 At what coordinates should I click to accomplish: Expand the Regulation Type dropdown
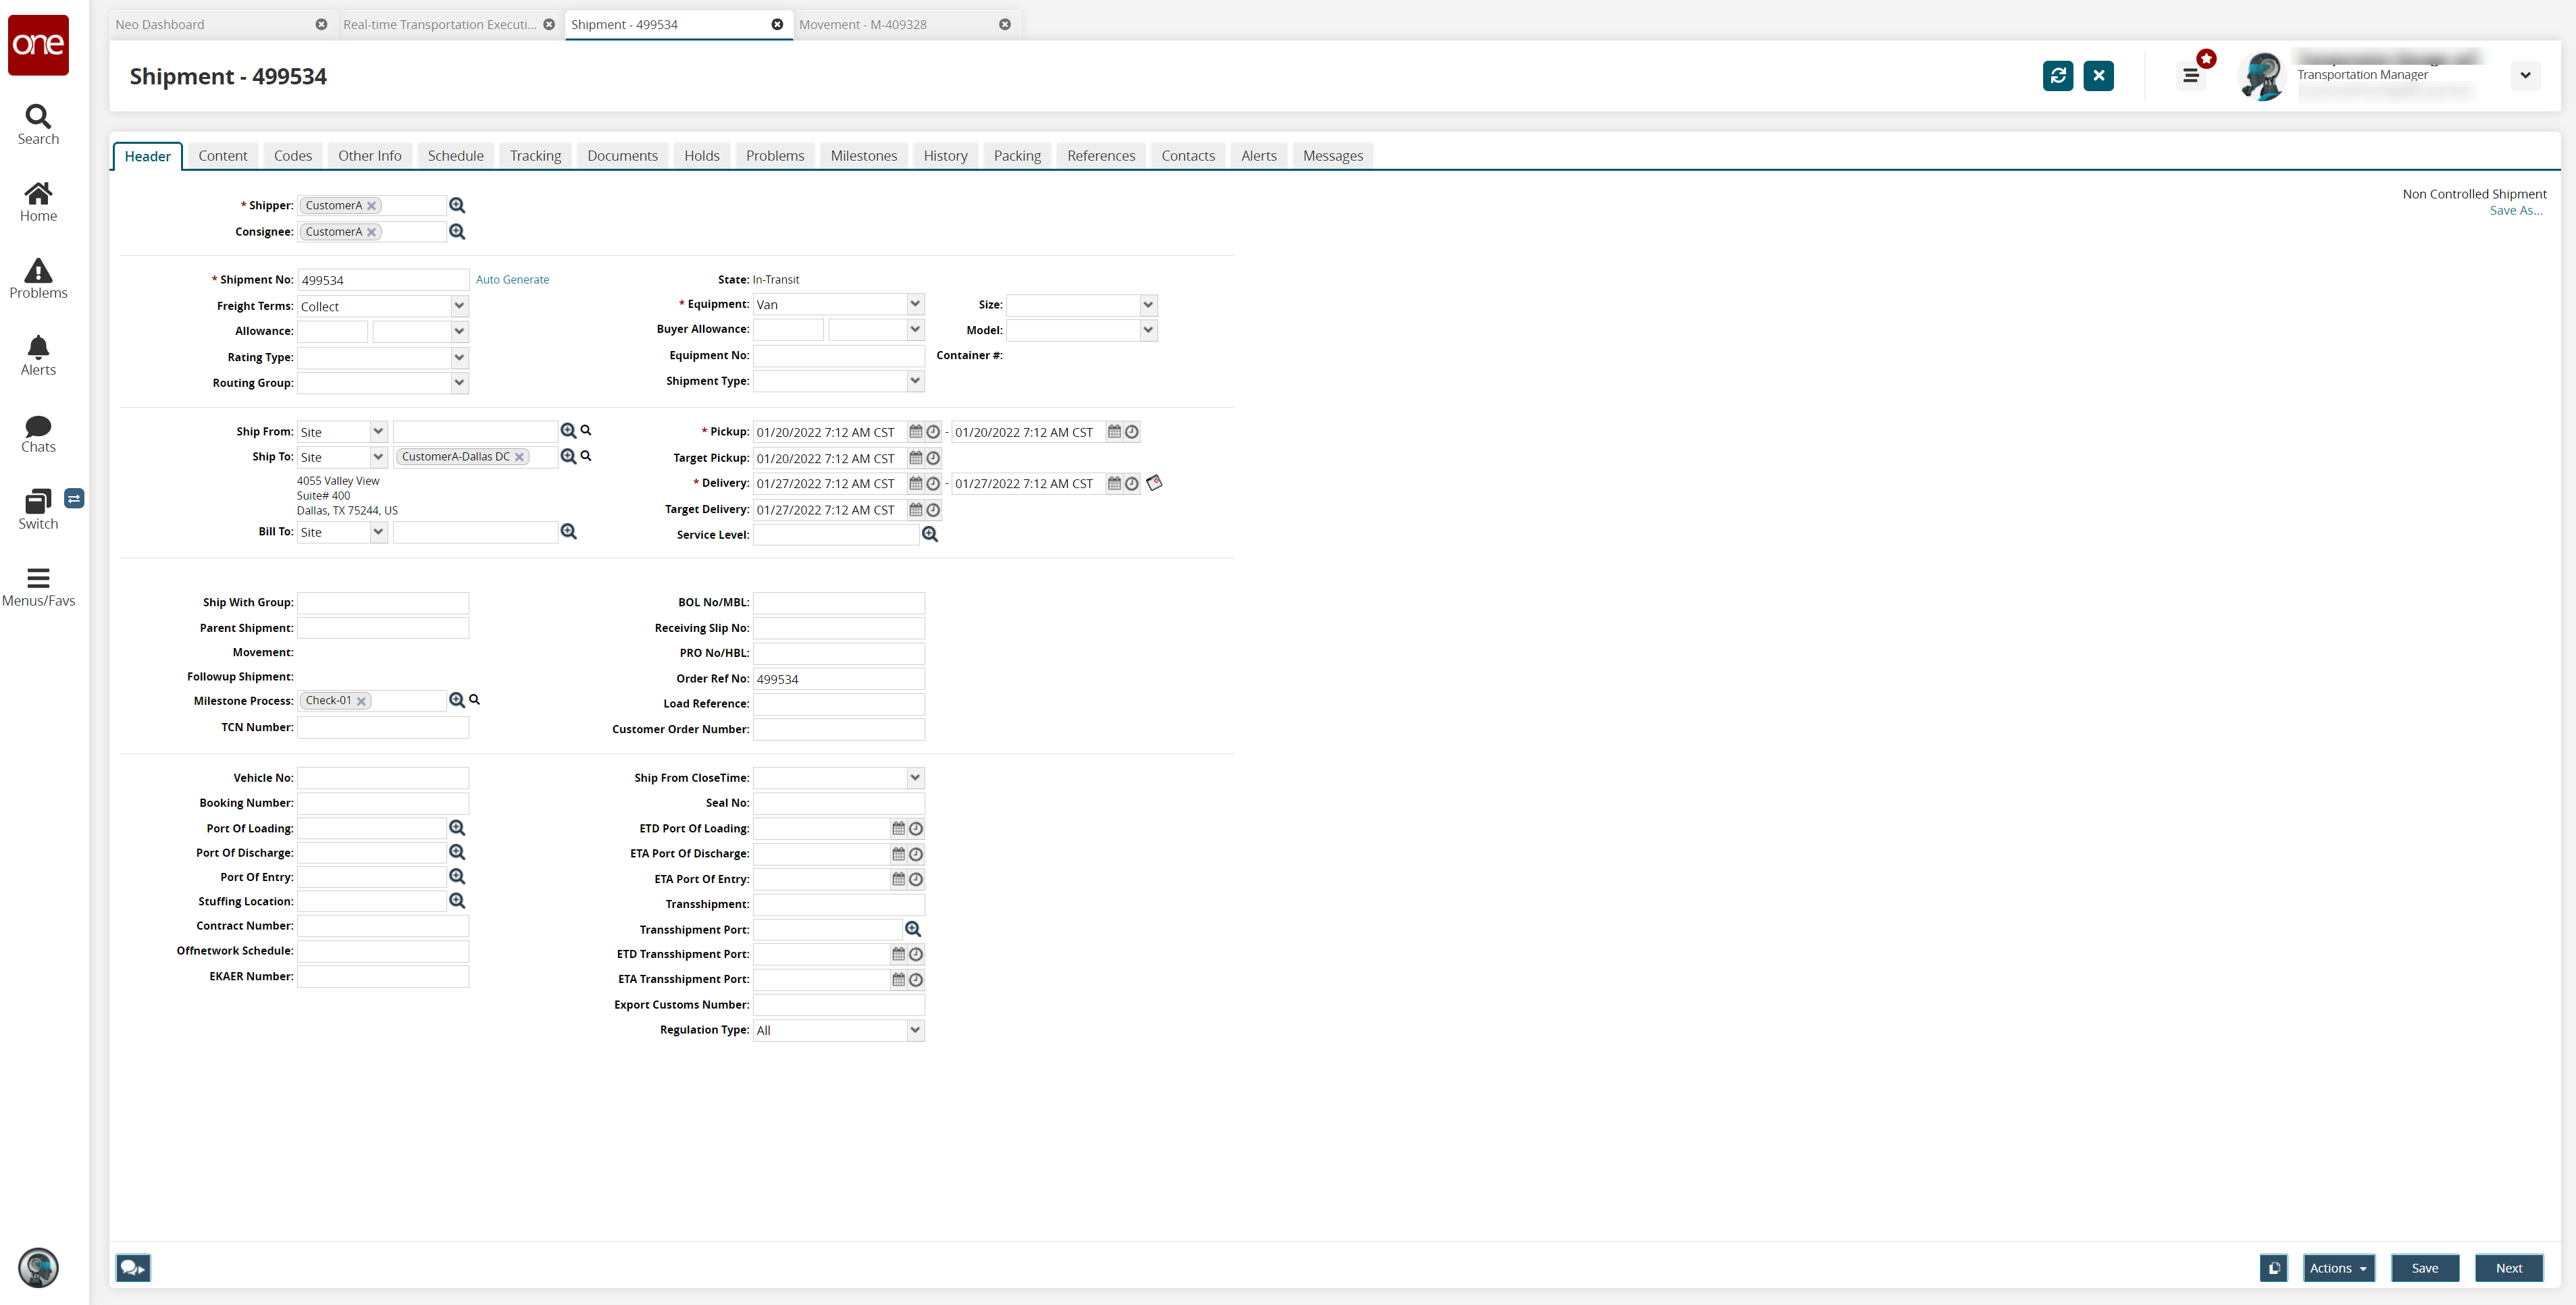coord(914,1030)
